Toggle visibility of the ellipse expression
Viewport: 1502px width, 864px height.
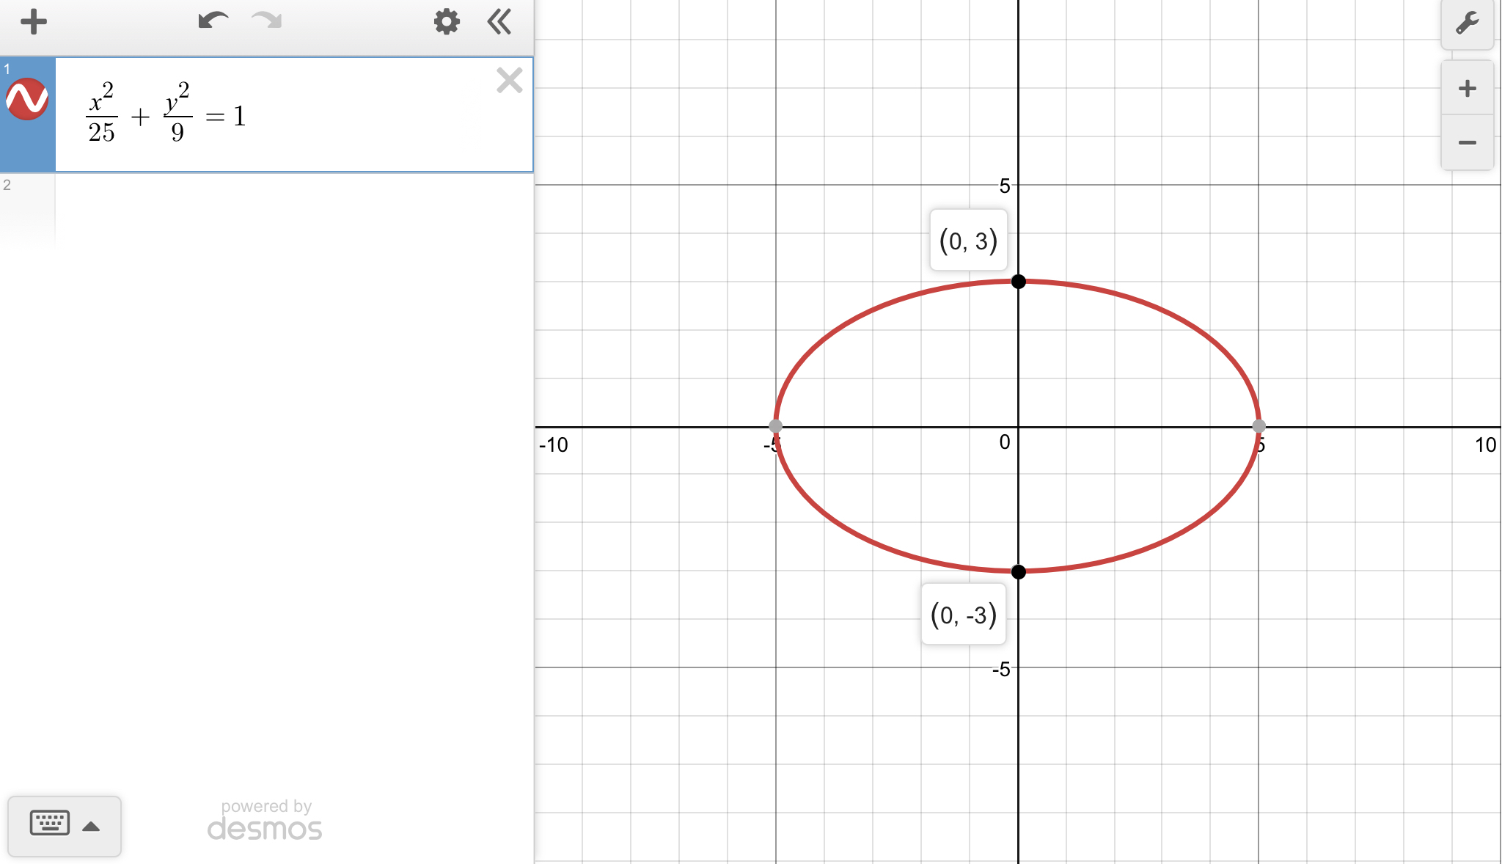pyautogui.click(x=27, y=99)
